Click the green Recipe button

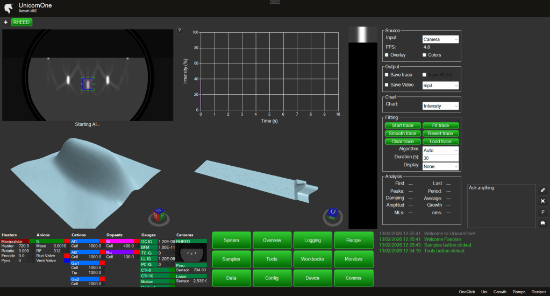tap(353, 240)
